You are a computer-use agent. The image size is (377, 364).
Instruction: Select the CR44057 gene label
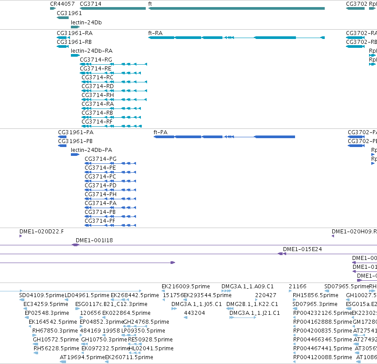click(x=62, y=4)
